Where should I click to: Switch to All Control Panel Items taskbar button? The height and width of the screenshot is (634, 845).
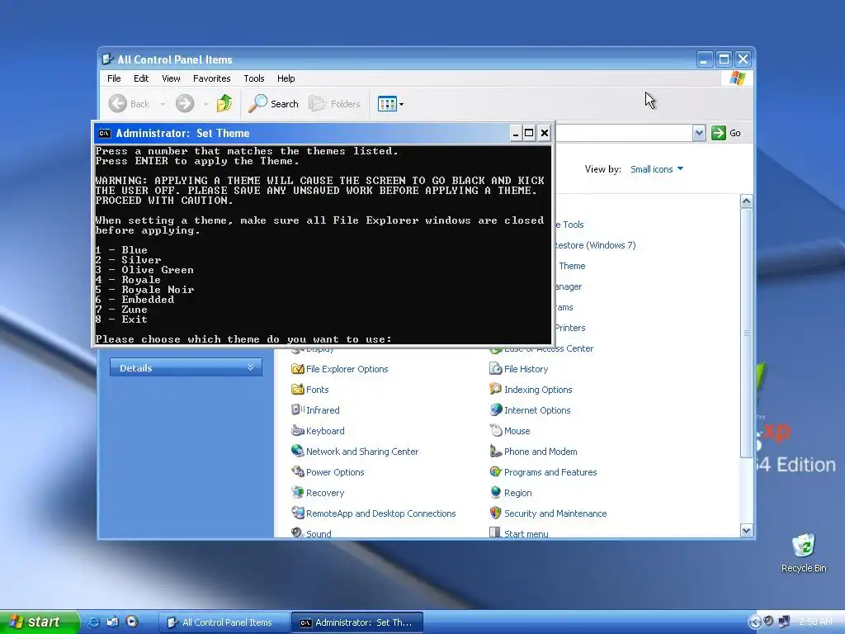tap(224, 622)
